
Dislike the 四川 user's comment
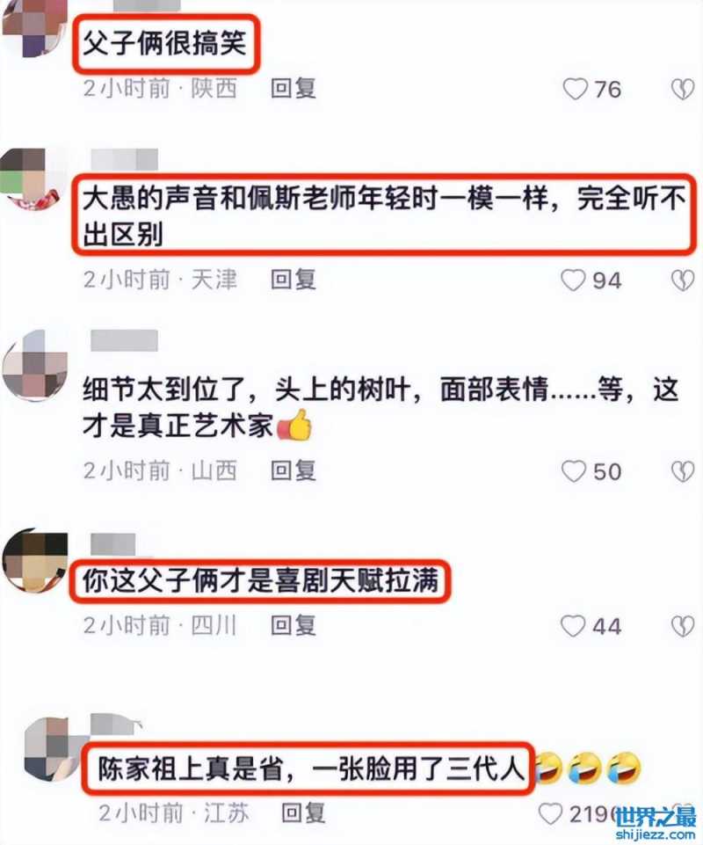click(x=683, y=626)
